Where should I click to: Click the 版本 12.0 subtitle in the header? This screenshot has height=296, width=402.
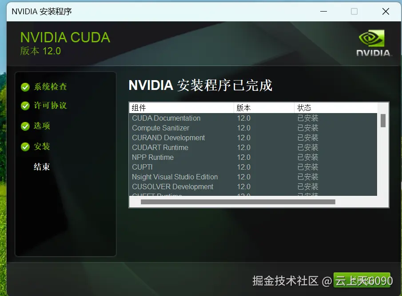[40, 51]
